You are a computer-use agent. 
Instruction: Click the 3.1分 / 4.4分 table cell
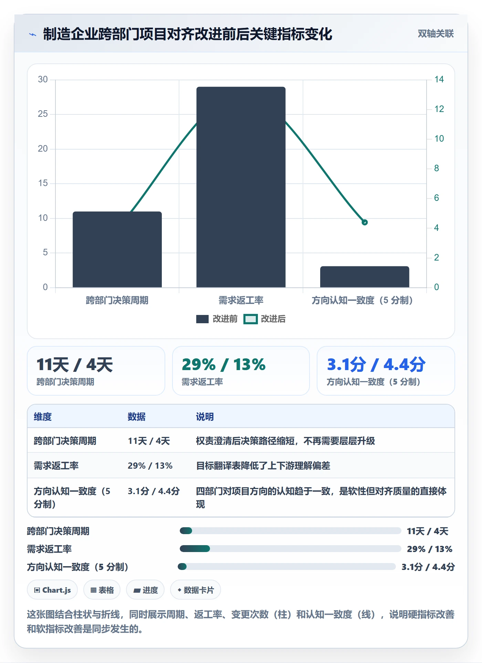(154, 491)
